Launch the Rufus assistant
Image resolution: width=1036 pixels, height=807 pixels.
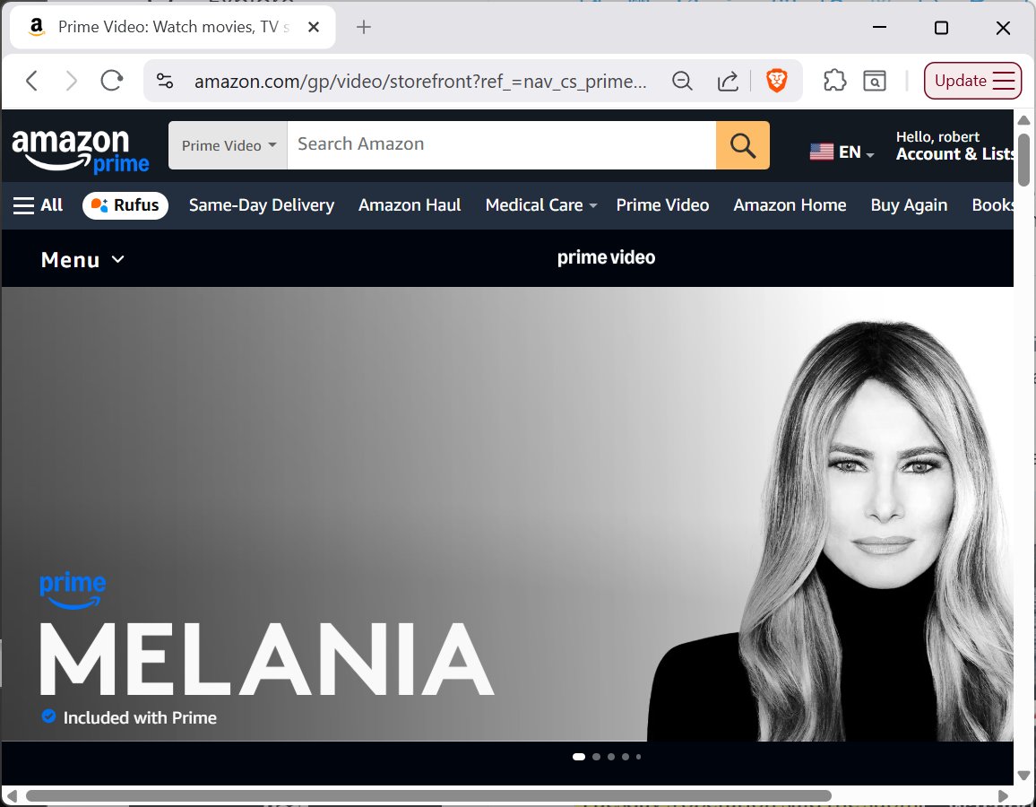coord(125,205)
